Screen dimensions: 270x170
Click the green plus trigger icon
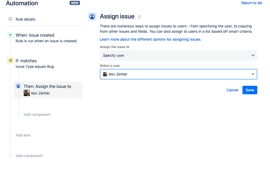[x=10, y=35]
